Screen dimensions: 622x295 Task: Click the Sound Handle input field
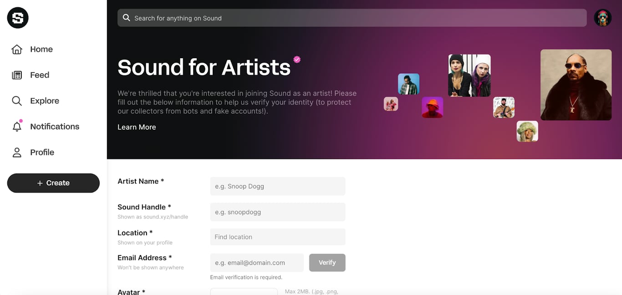[277, 212]
